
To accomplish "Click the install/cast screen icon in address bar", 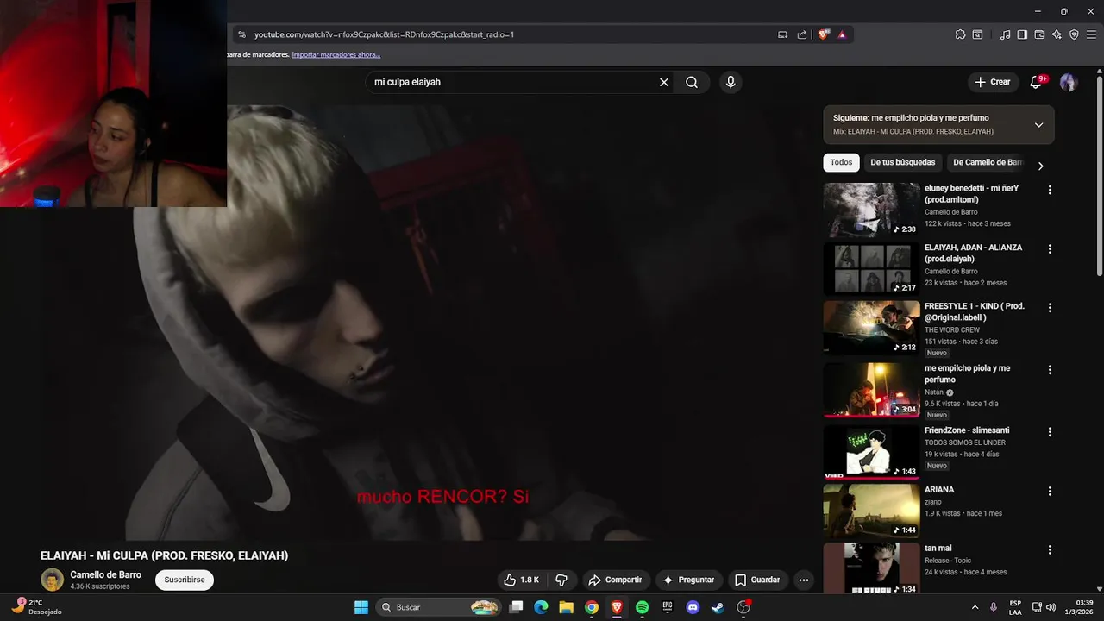I will pyautogui.click(x=783, y=34).
